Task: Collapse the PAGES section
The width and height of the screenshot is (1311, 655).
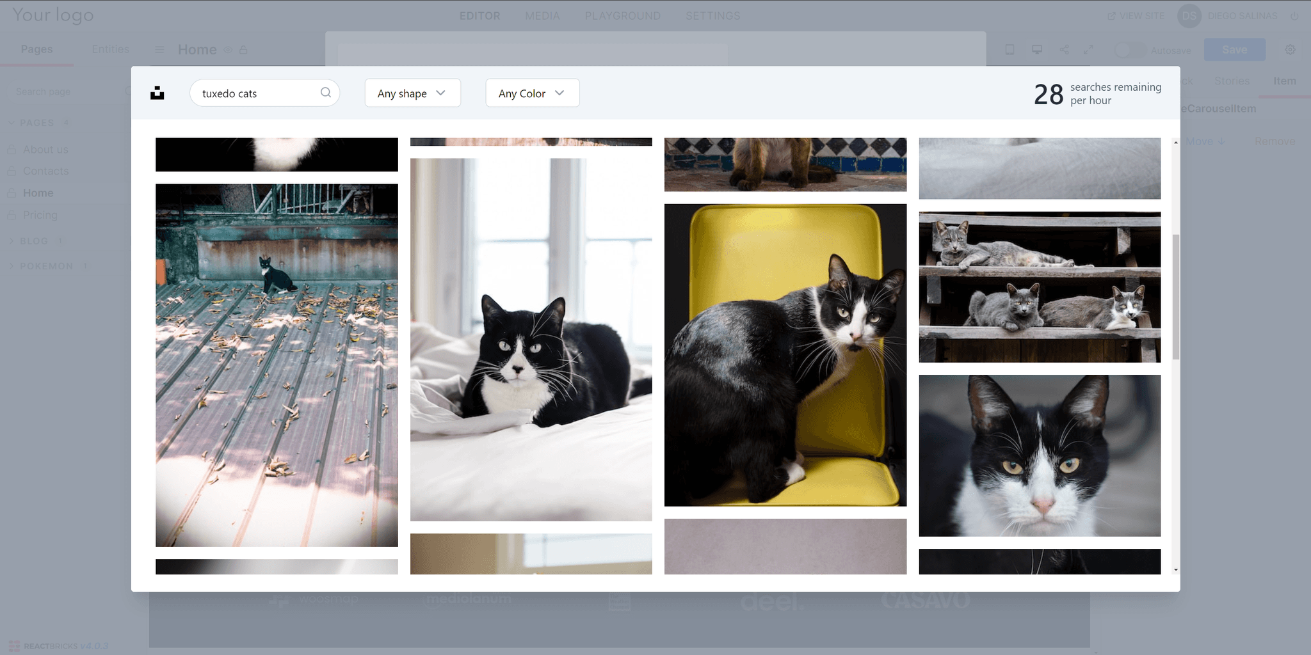Action: tap(38, 123)
